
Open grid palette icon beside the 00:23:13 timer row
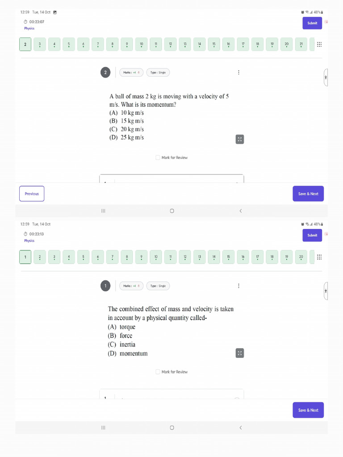pyautogui.click(x=319, y=257)
